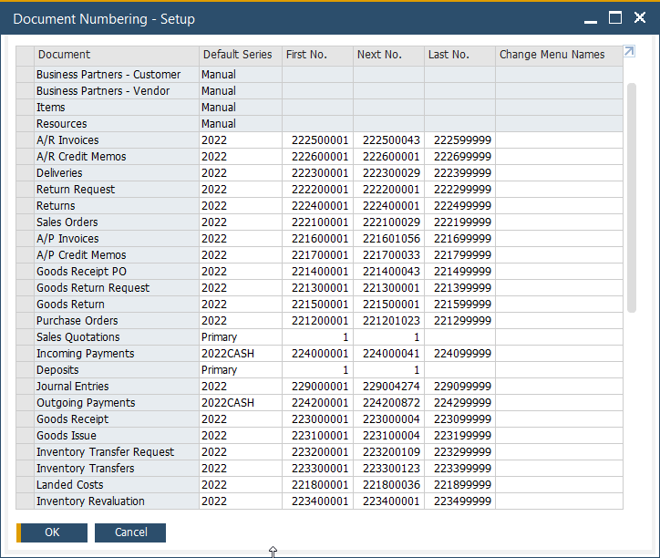Click the OK button
Screen dimensions: 660x558
click(x=52, y=532)
